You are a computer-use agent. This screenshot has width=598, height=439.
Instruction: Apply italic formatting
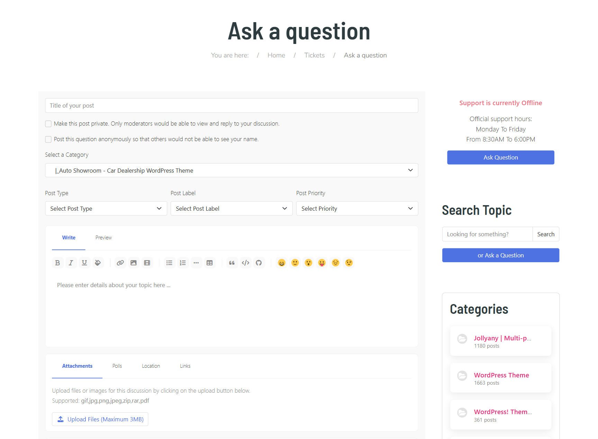71,263
